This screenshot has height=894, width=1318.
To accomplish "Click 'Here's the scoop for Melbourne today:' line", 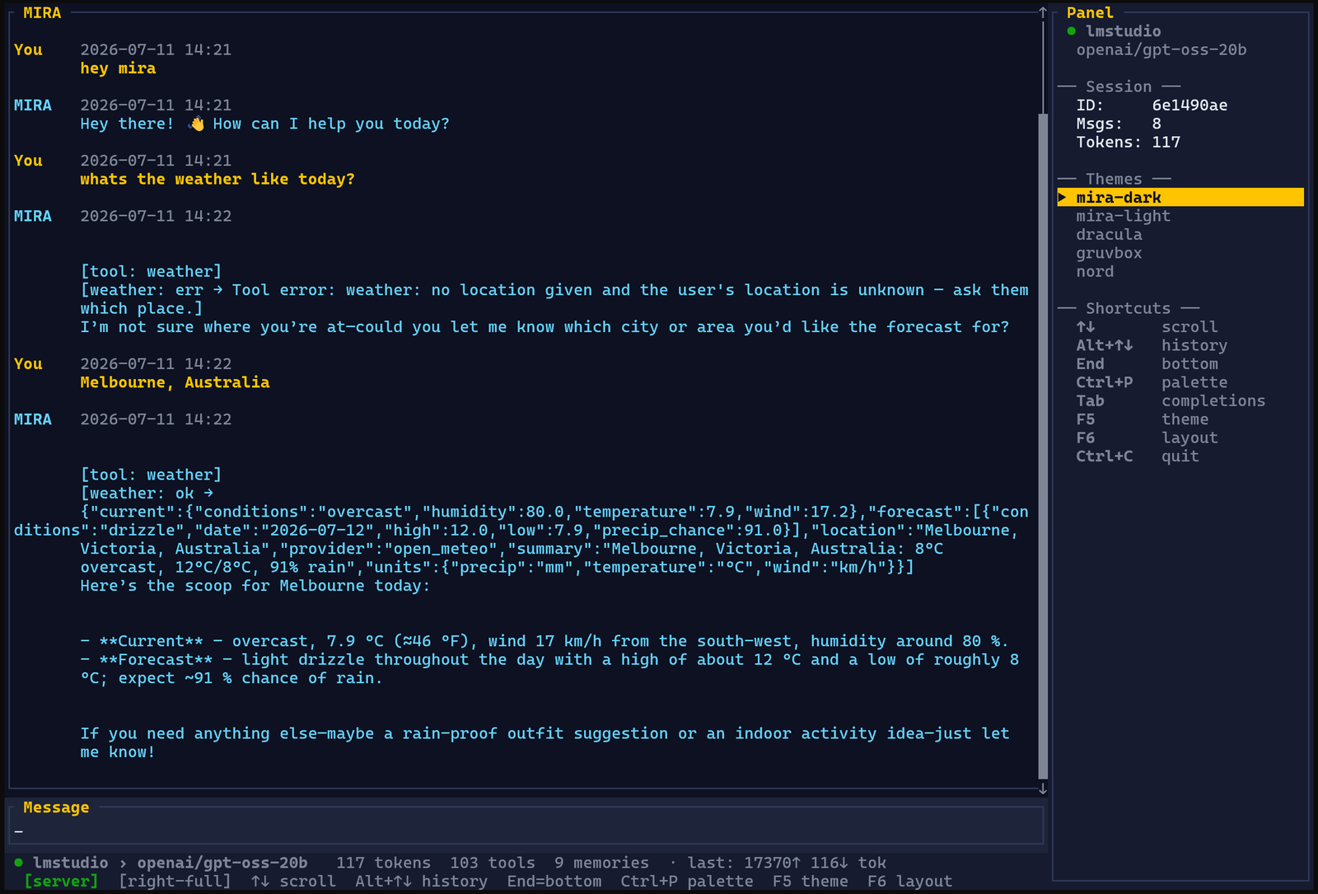I will 255,586.
